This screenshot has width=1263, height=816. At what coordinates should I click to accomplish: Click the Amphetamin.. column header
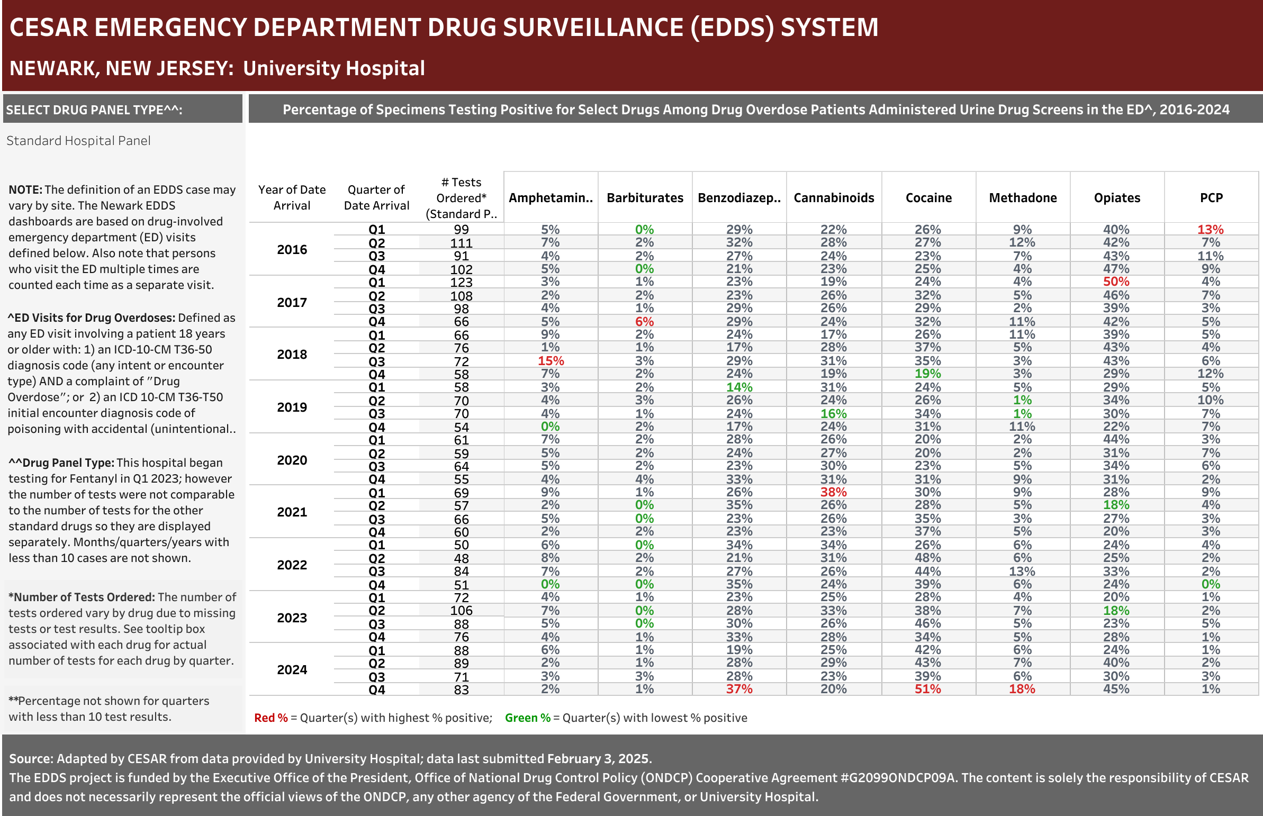coord(551,197)
